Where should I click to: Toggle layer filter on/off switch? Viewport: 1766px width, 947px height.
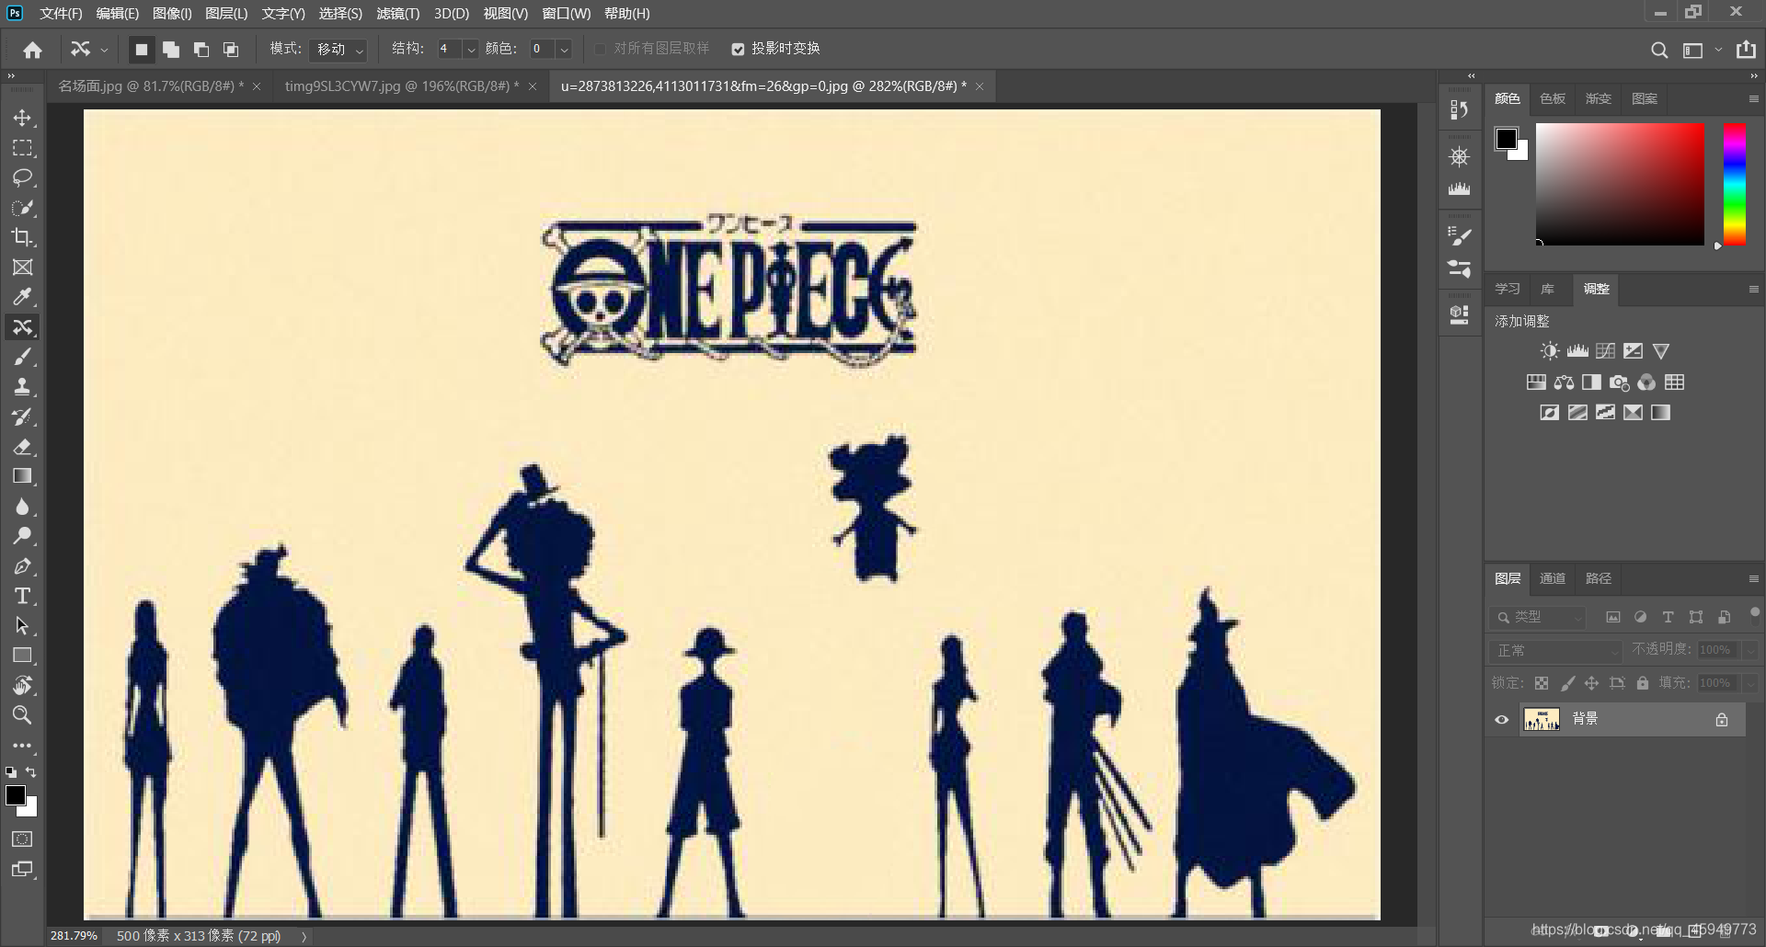(x=1754, y=611)
